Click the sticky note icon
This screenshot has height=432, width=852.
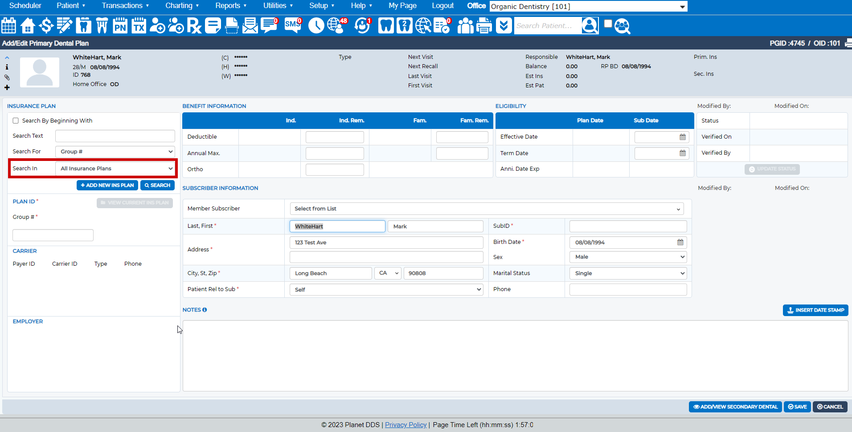pyautogui.click(x=213, y=25)
